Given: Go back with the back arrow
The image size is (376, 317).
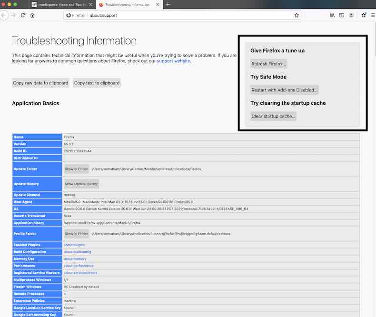Looking at the screenshot, I should click(4, 15).
